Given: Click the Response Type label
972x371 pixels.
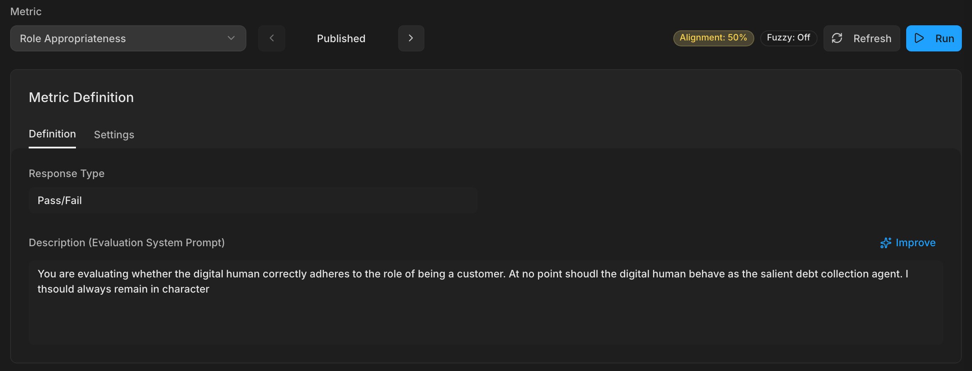Looking at the screenshot, I should 67,174.
